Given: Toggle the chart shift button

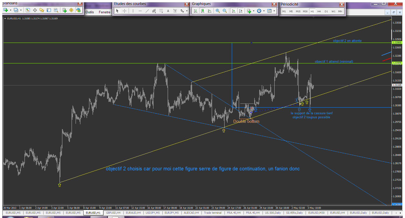Looking at the screenshot, I should 241,11.
